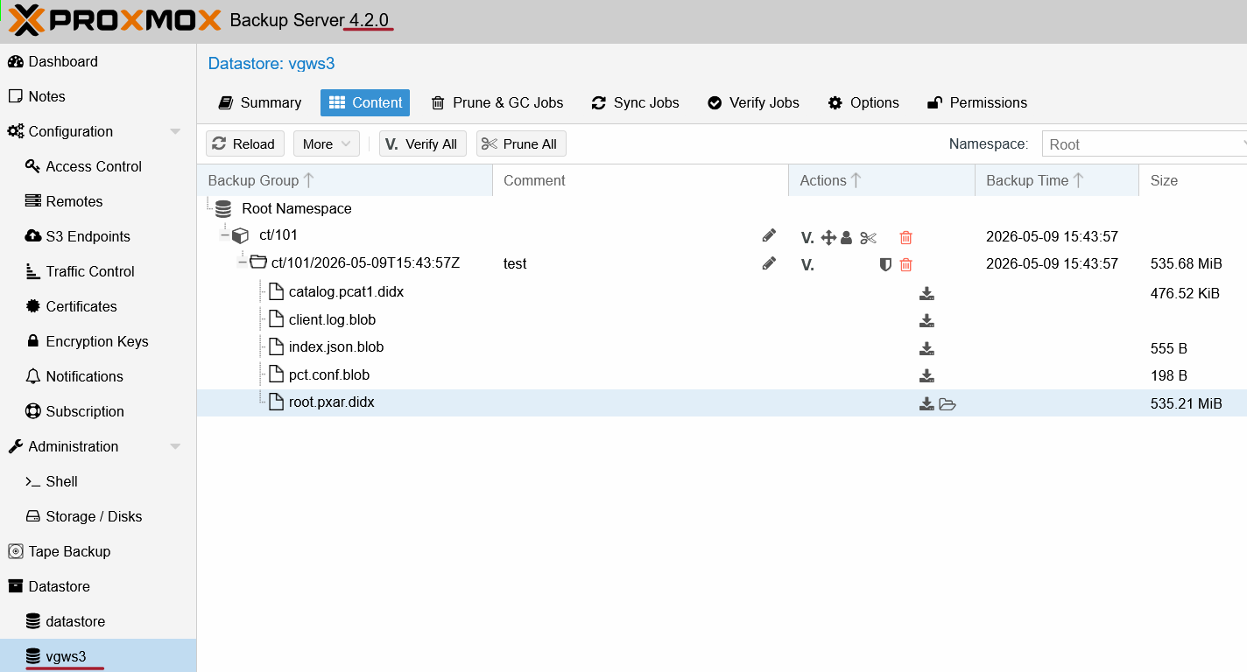
Task: Open the Options tab
Action: point(863,102)
